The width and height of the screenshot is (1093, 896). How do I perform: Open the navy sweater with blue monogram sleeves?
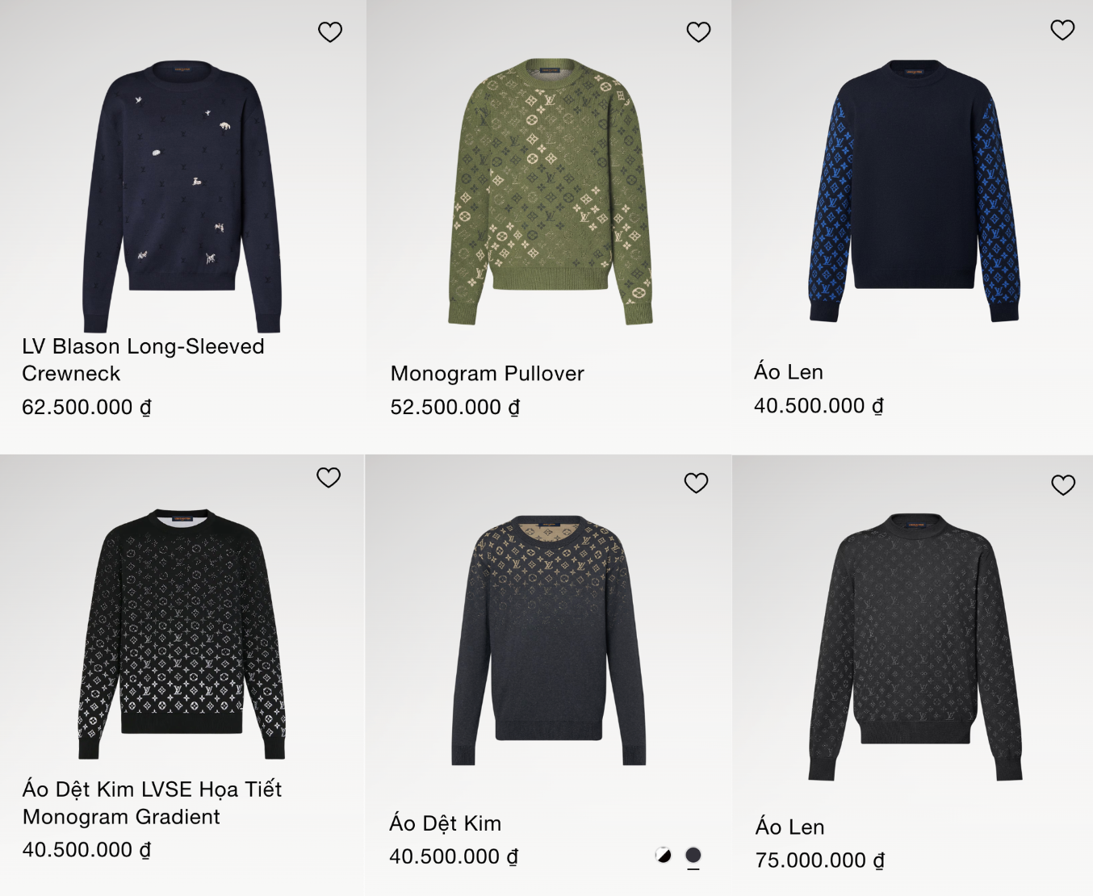(914, 190)
